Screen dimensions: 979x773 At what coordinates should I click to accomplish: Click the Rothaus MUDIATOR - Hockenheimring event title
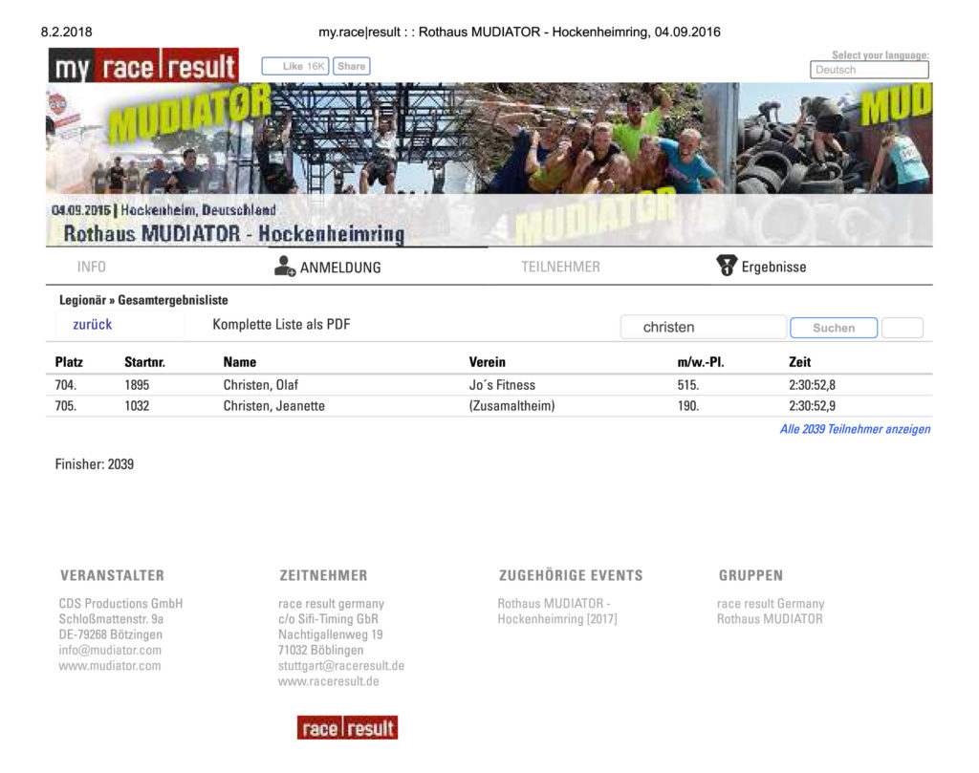click(x=234, y=234)
